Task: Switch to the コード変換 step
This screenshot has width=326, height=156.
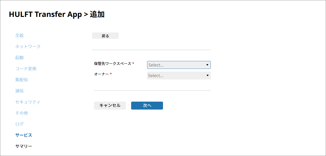Action: tap(26, 69)
